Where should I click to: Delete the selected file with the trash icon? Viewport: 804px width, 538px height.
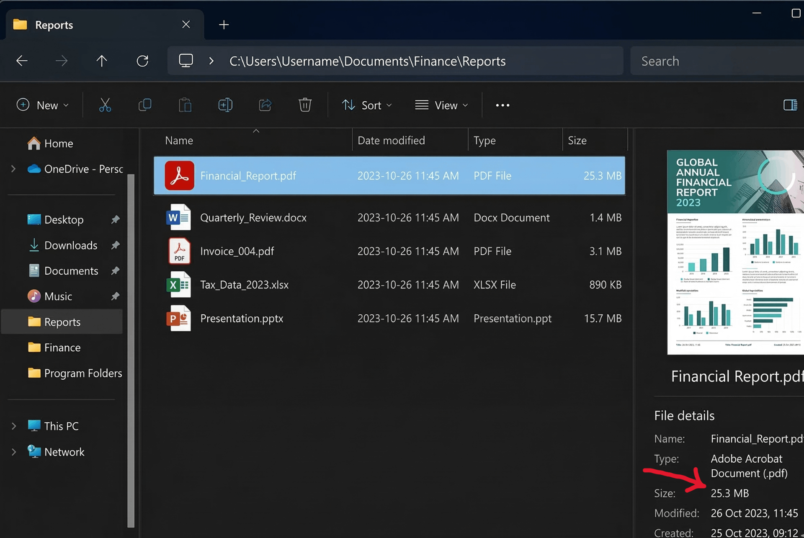[305, 105]
